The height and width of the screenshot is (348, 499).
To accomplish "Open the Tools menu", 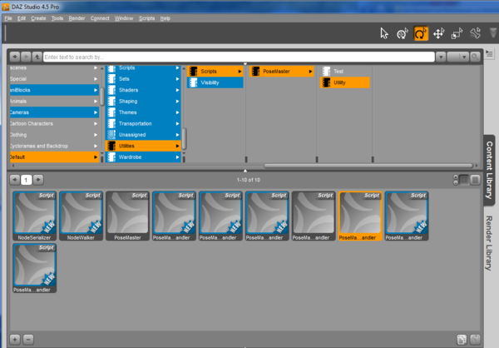I will (57, 18).
